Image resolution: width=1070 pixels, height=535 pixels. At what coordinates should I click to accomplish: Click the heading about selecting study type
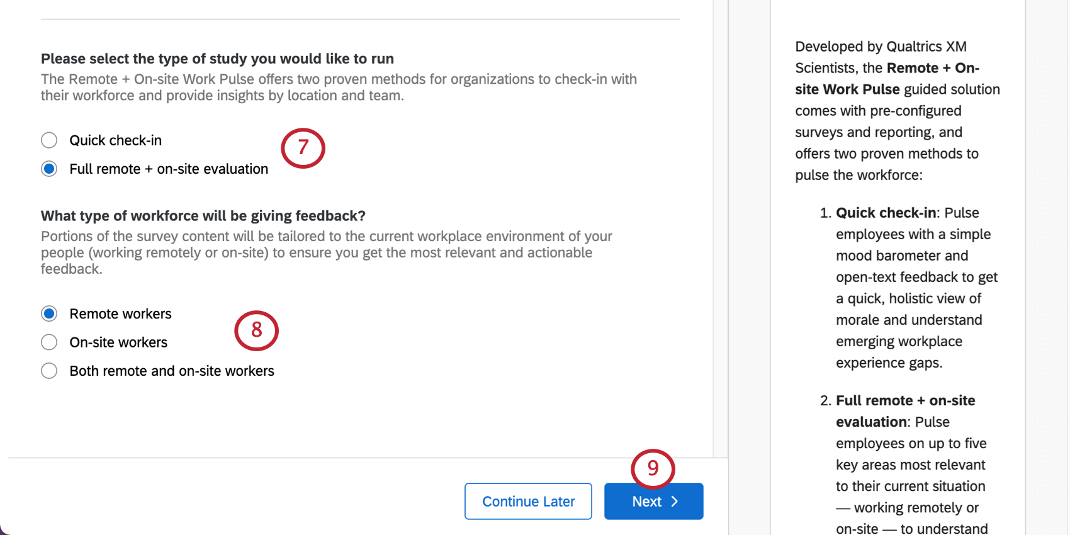pyautogui.click(x=217, y=58)
